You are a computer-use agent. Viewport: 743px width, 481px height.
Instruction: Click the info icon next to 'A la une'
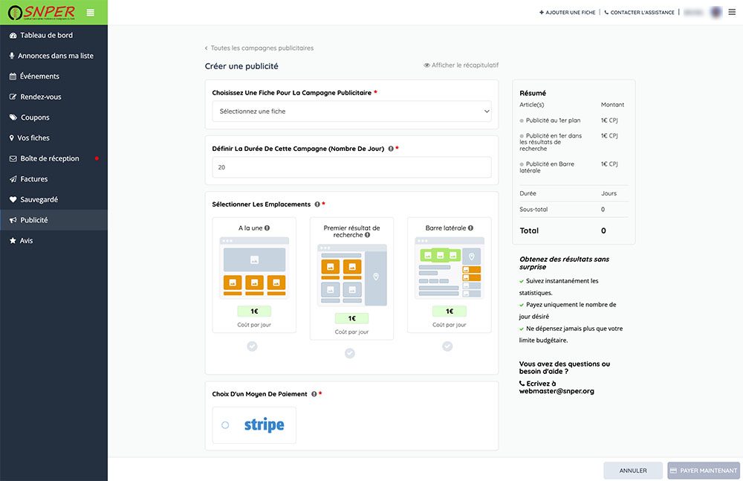click(x=267, y=228)
